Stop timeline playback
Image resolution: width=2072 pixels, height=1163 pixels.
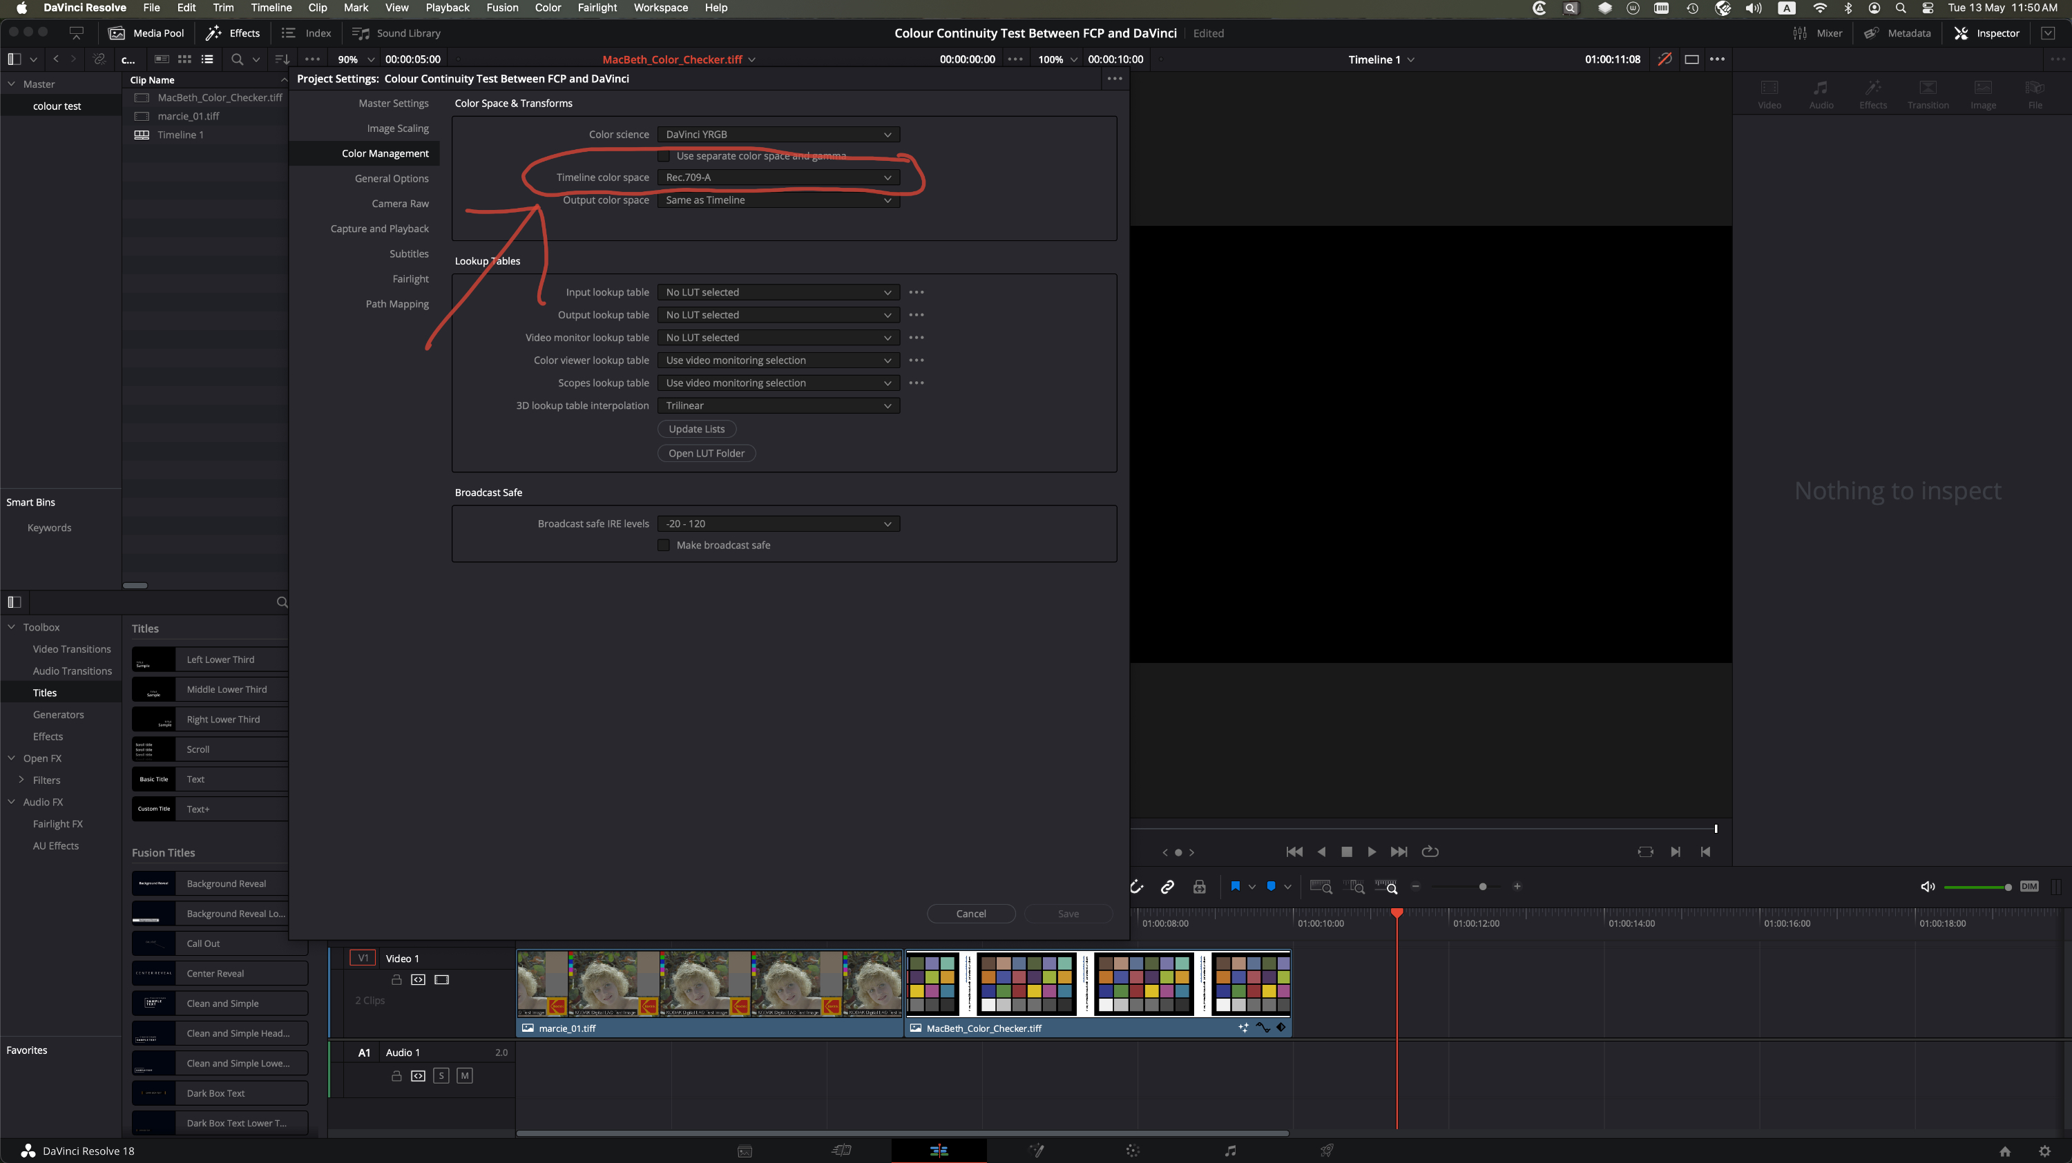1347,852
